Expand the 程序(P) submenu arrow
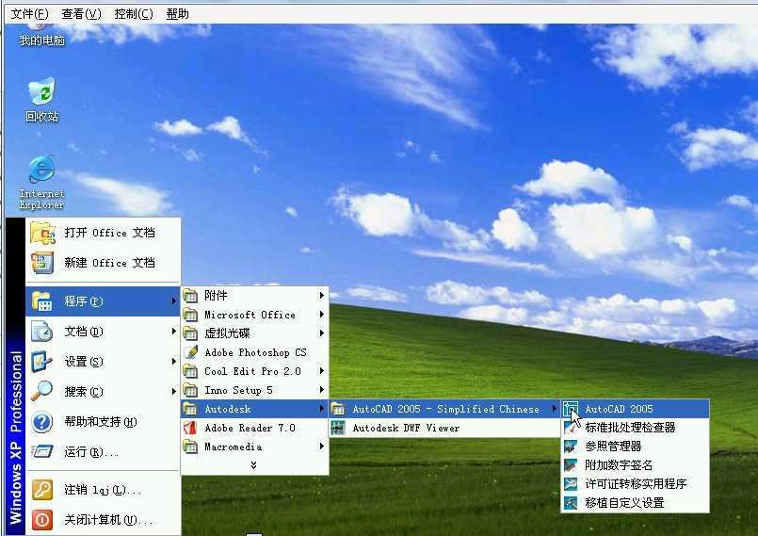 (174, 300)
